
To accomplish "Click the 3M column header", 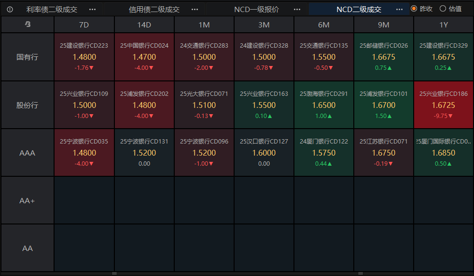I will point(264,25).
